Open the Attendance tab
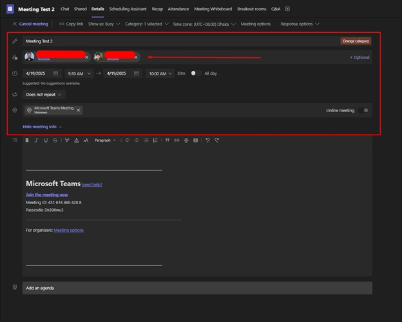 point(178,9)
